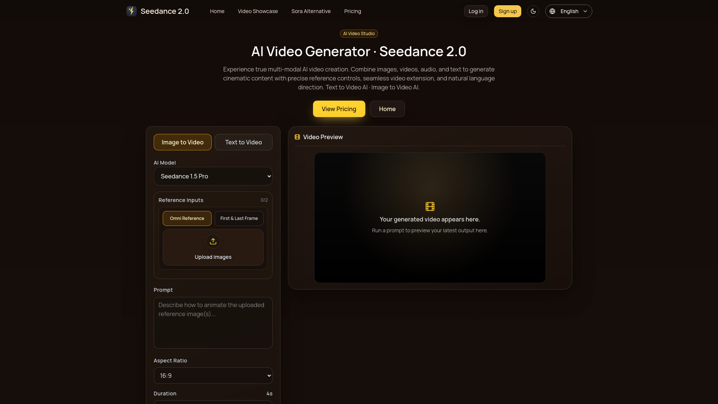This screenshot has width=718, height=404.
Task: Click the AI Video Studio badge
Action: pos(359,33)
